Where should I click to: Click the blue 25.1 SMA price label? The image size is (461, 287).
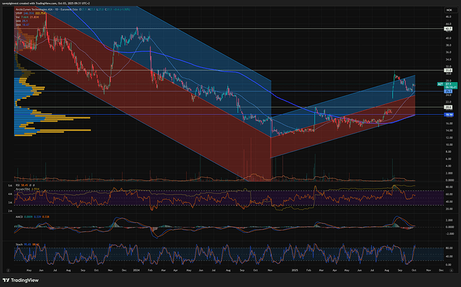[449, 91]
